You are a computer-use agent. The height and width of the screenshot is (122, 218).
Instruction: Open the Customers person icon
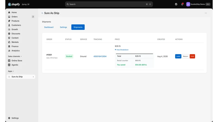click(x=9, y=25)
